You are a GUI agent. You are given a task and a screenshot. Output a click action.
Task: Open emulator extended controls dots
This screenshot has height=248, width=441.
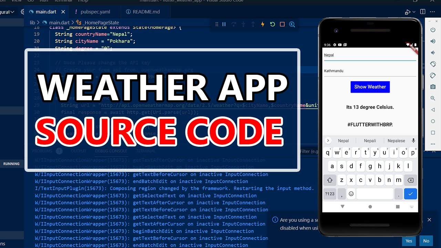point(433,144)
